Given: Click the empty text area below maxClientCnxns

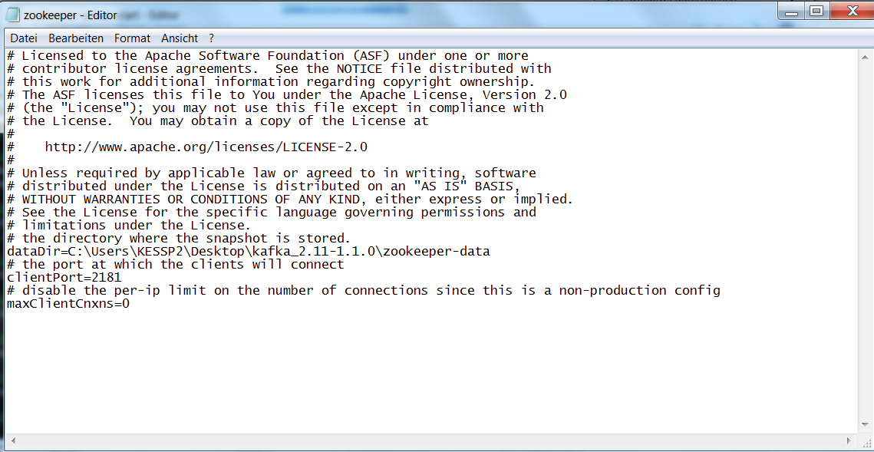Looking at the screenshot, I should click(430, 371).
